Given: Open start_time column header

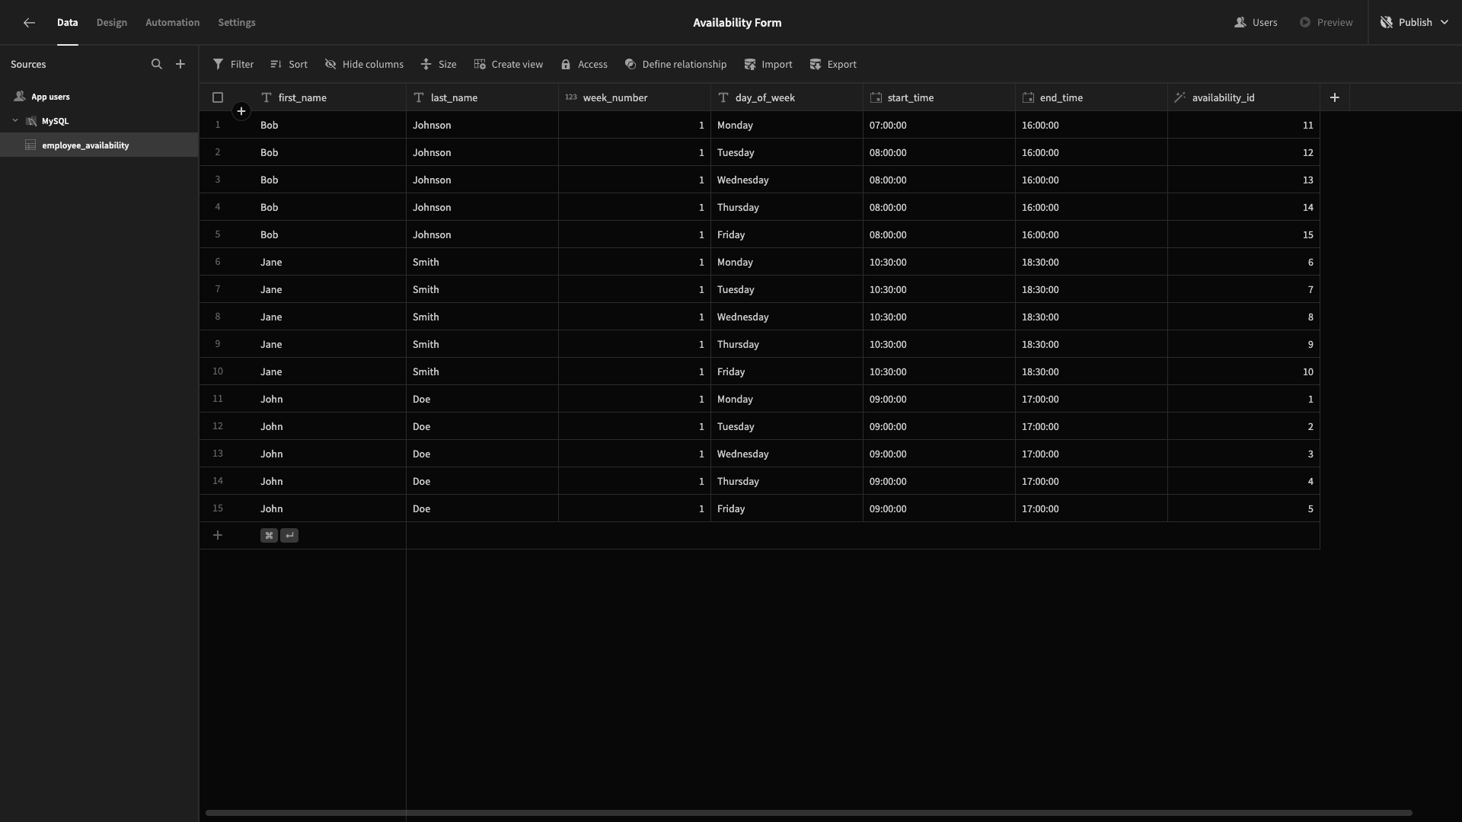Looking at the screenshot, I should click(x=939, y=97).
